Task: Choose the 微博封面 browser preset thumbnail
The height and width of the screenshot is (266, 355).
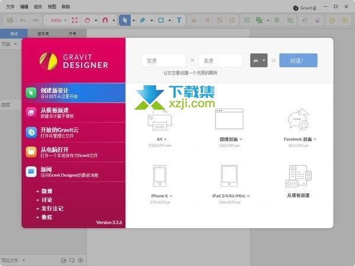Action: pyautogui.click(x=229, y=119)
